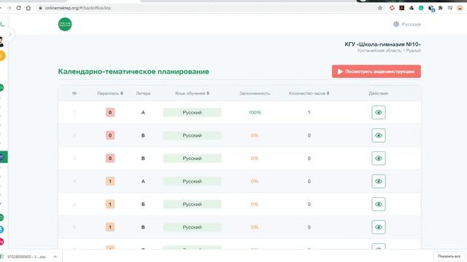Viewport: 467px width, 262px height.
Task: View the plan for class 1 В
Action: [x=378, y=227]
